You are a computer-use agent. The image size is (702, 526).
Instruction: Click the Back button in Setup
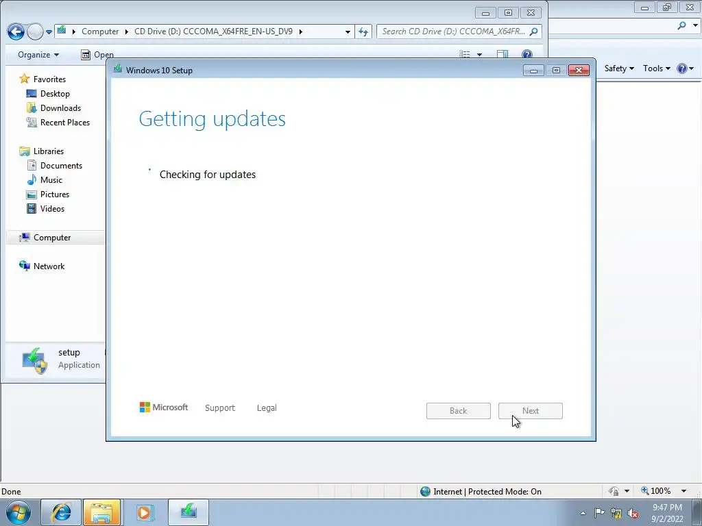(459, 411)
